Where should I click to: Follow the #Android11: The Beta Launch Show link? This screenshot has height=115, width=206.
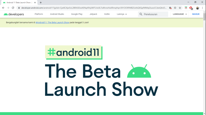coord(52,22)
